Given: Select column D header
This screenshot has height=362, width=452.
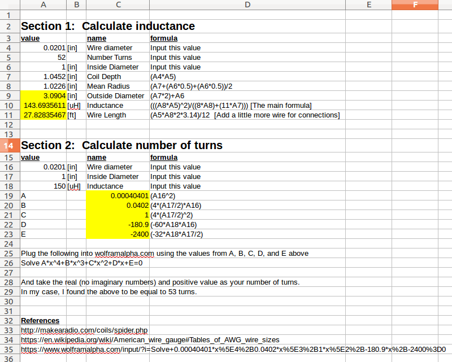Looking at the screenshot, I should click(247, 5).
